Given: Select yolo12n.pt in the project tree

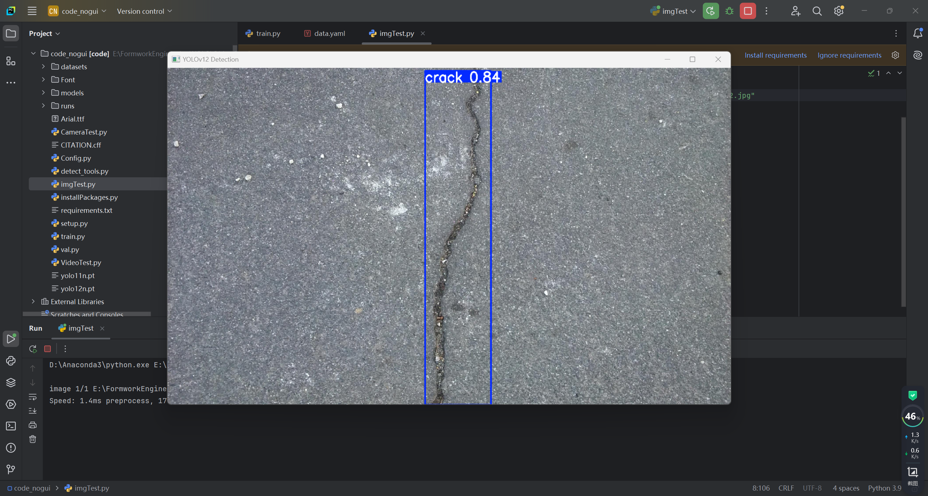Looking at the screenshot, I should (77, 289).
